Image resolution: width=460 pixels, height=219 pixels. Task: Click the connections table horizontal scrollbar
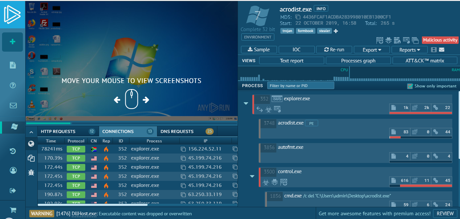click(x=93, y=204)
